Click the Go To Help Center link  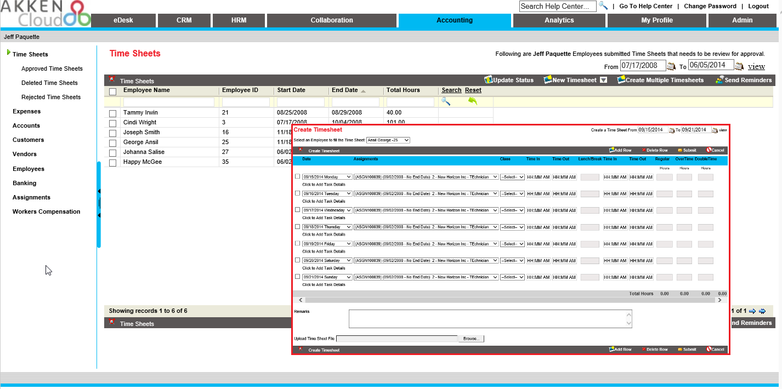pyautogui.click(x=645, y=6)
